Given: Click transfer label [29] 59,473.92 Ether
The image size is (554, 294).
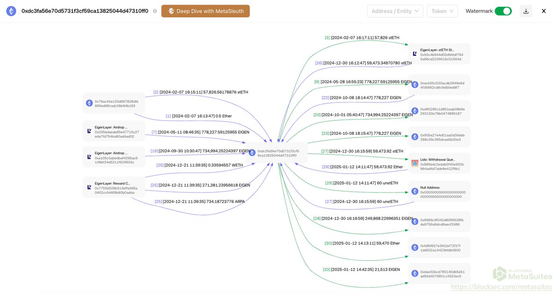Looking at the screenshot, I should click(x=362, y=167).
